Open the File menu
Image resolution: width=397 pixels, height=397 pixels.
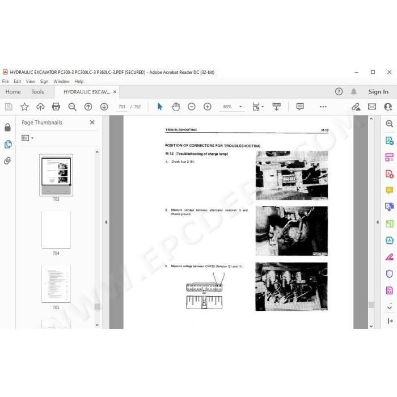coord(5,81)
